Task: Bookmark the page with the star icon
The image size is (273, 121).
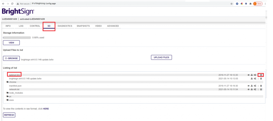Action: [231, 3]
